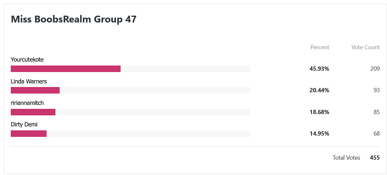Click the Vote Count column header
387x175 pixels.
click(365, 47)
